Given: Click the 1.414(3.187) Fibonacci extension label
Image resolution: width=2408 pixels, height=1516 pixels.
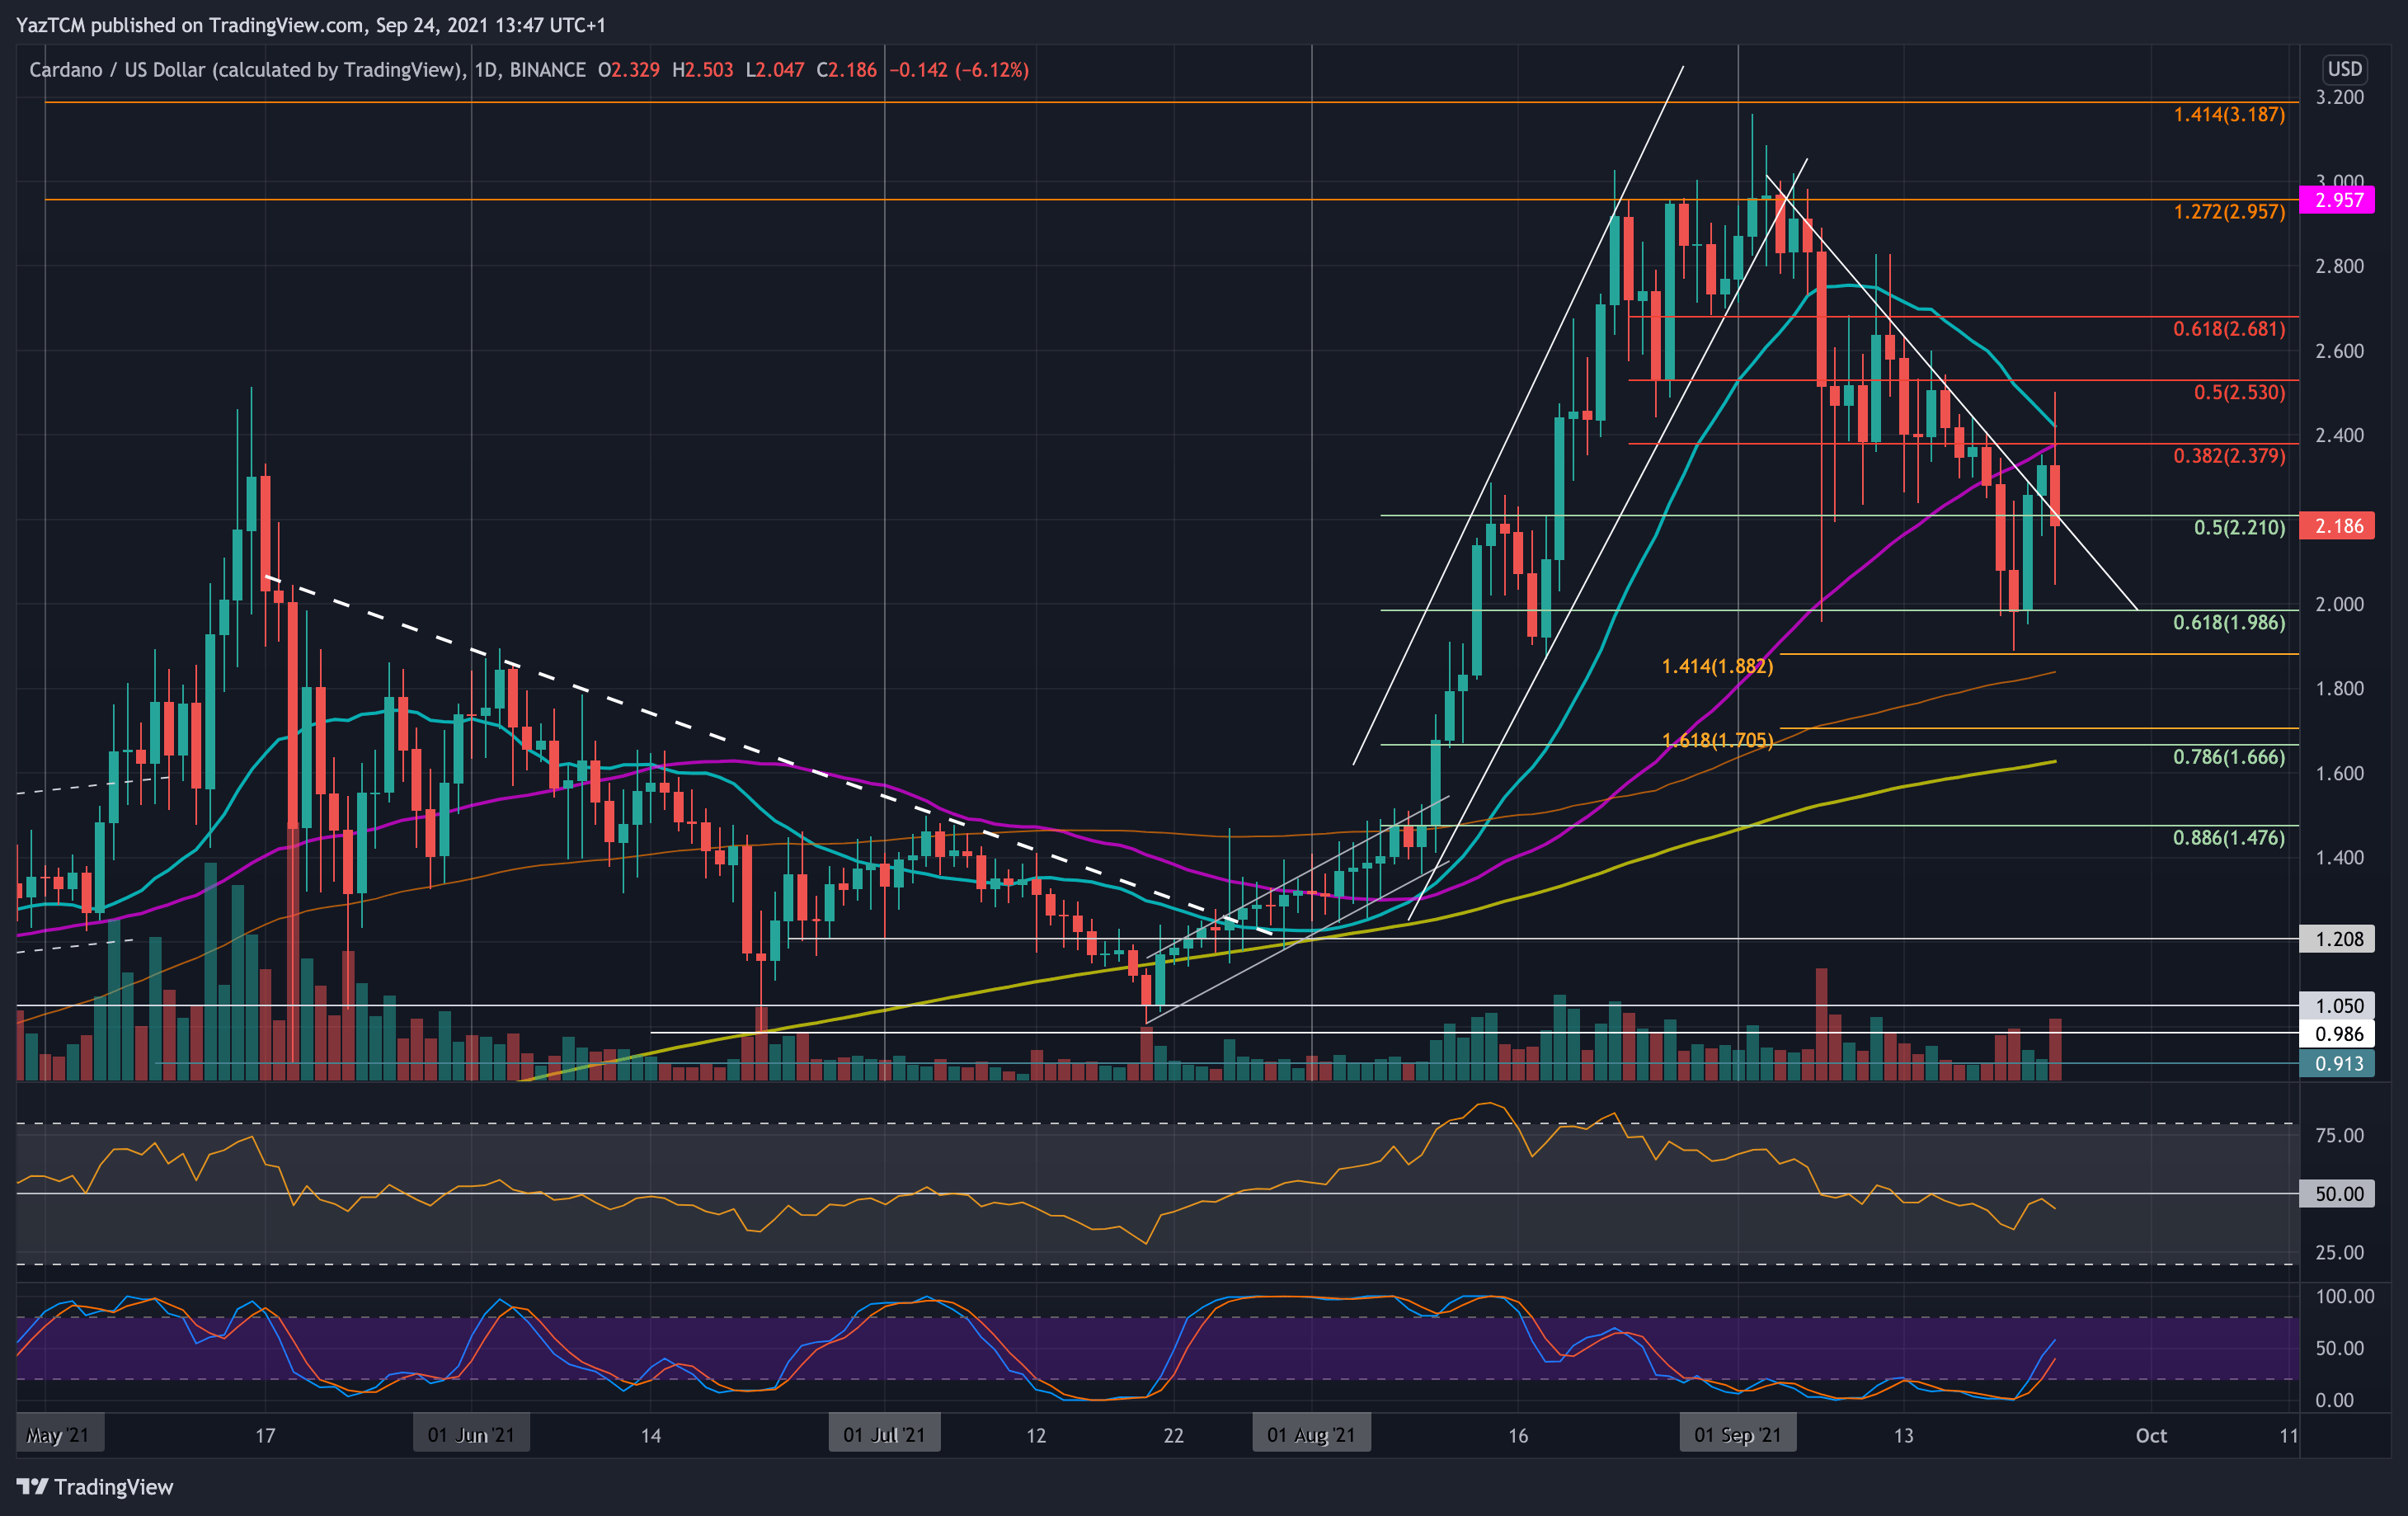Looking at the screenshot, I should [2228, 115].
